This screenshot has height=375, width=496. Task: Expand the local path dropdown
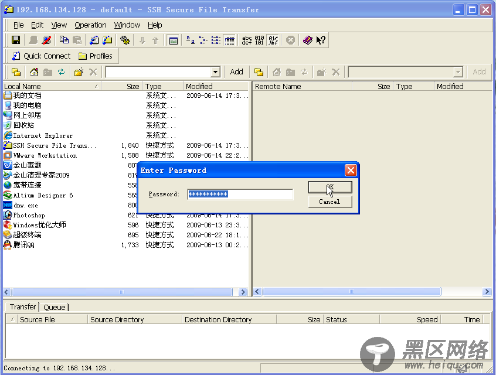pyautogui.click(x=215, y=72)
